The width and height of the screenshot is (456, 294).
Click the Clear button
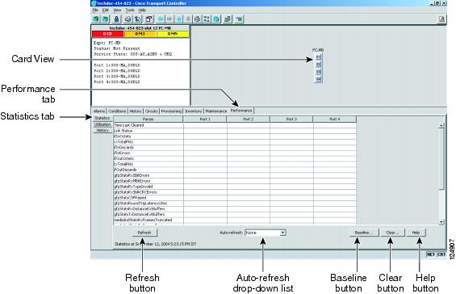[x=392, y=233]
